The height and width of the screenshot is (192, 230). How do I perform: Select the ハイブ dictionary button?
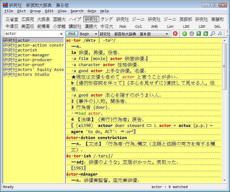(75, 19)
